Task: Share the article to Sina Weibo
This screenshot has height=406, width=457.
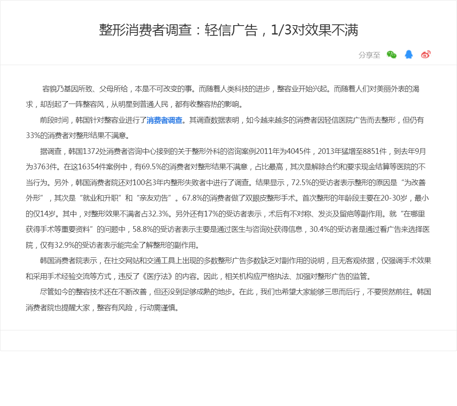Action: pyautogui.click(x=426, y=54)
